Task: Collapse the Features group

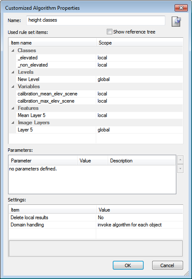Action: pyautogui.click(x=13, y=108)
